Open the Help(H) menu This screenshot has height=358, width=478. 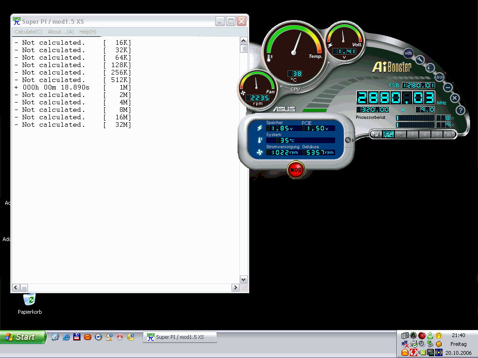(x=88, y=32)
